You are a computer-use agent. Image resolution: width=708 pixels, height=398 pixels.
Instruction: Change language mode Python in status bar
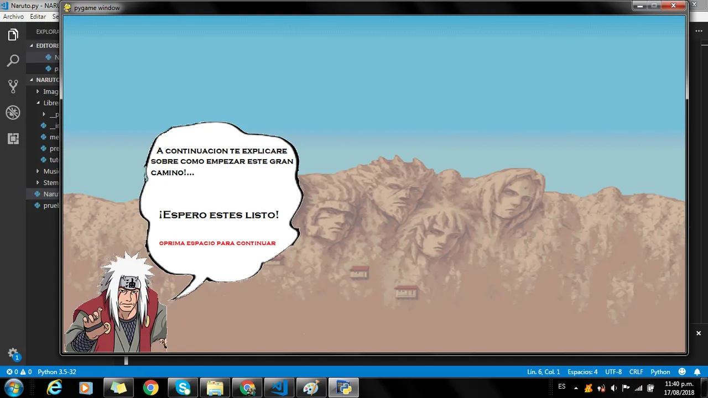[660, 372]
